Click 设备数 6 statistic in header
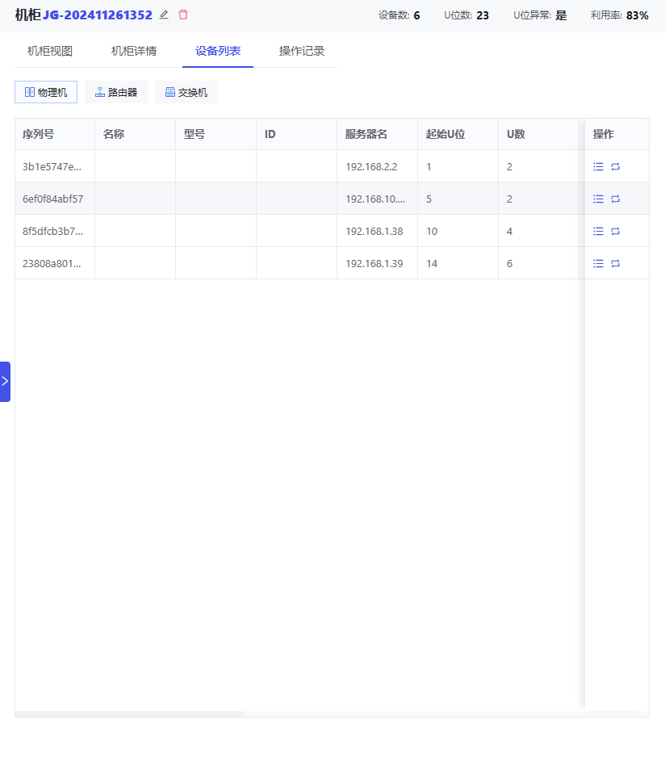This screenshot has width=665, height=766. point(399,15)
